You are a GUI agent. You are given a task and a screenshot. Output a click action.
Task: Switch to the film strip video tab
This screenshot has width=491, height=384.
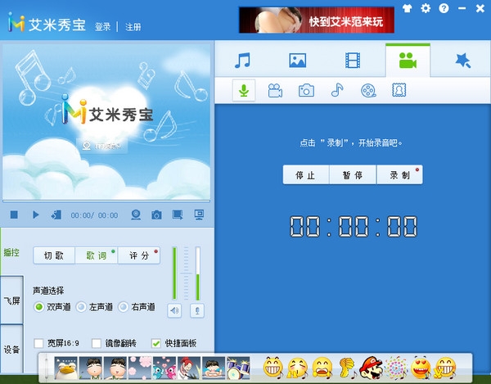[352, 60]
